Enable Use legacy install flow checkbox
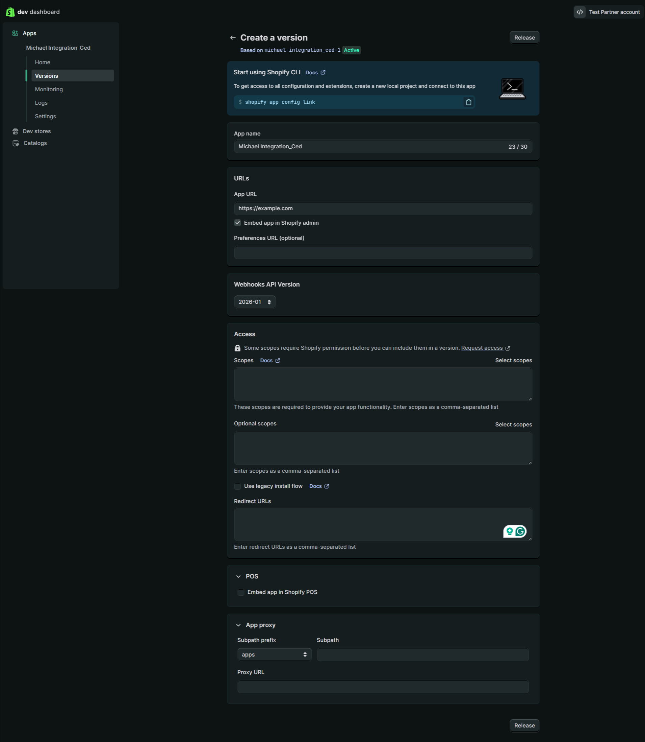 click(237, 486)
